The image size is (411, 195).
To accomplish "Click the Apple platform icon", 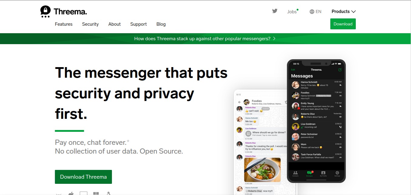I will [71, 193].
